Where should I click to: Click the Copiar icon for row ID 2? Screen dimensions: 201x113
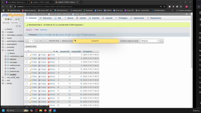pyautogui.click(x=40, y=58)
